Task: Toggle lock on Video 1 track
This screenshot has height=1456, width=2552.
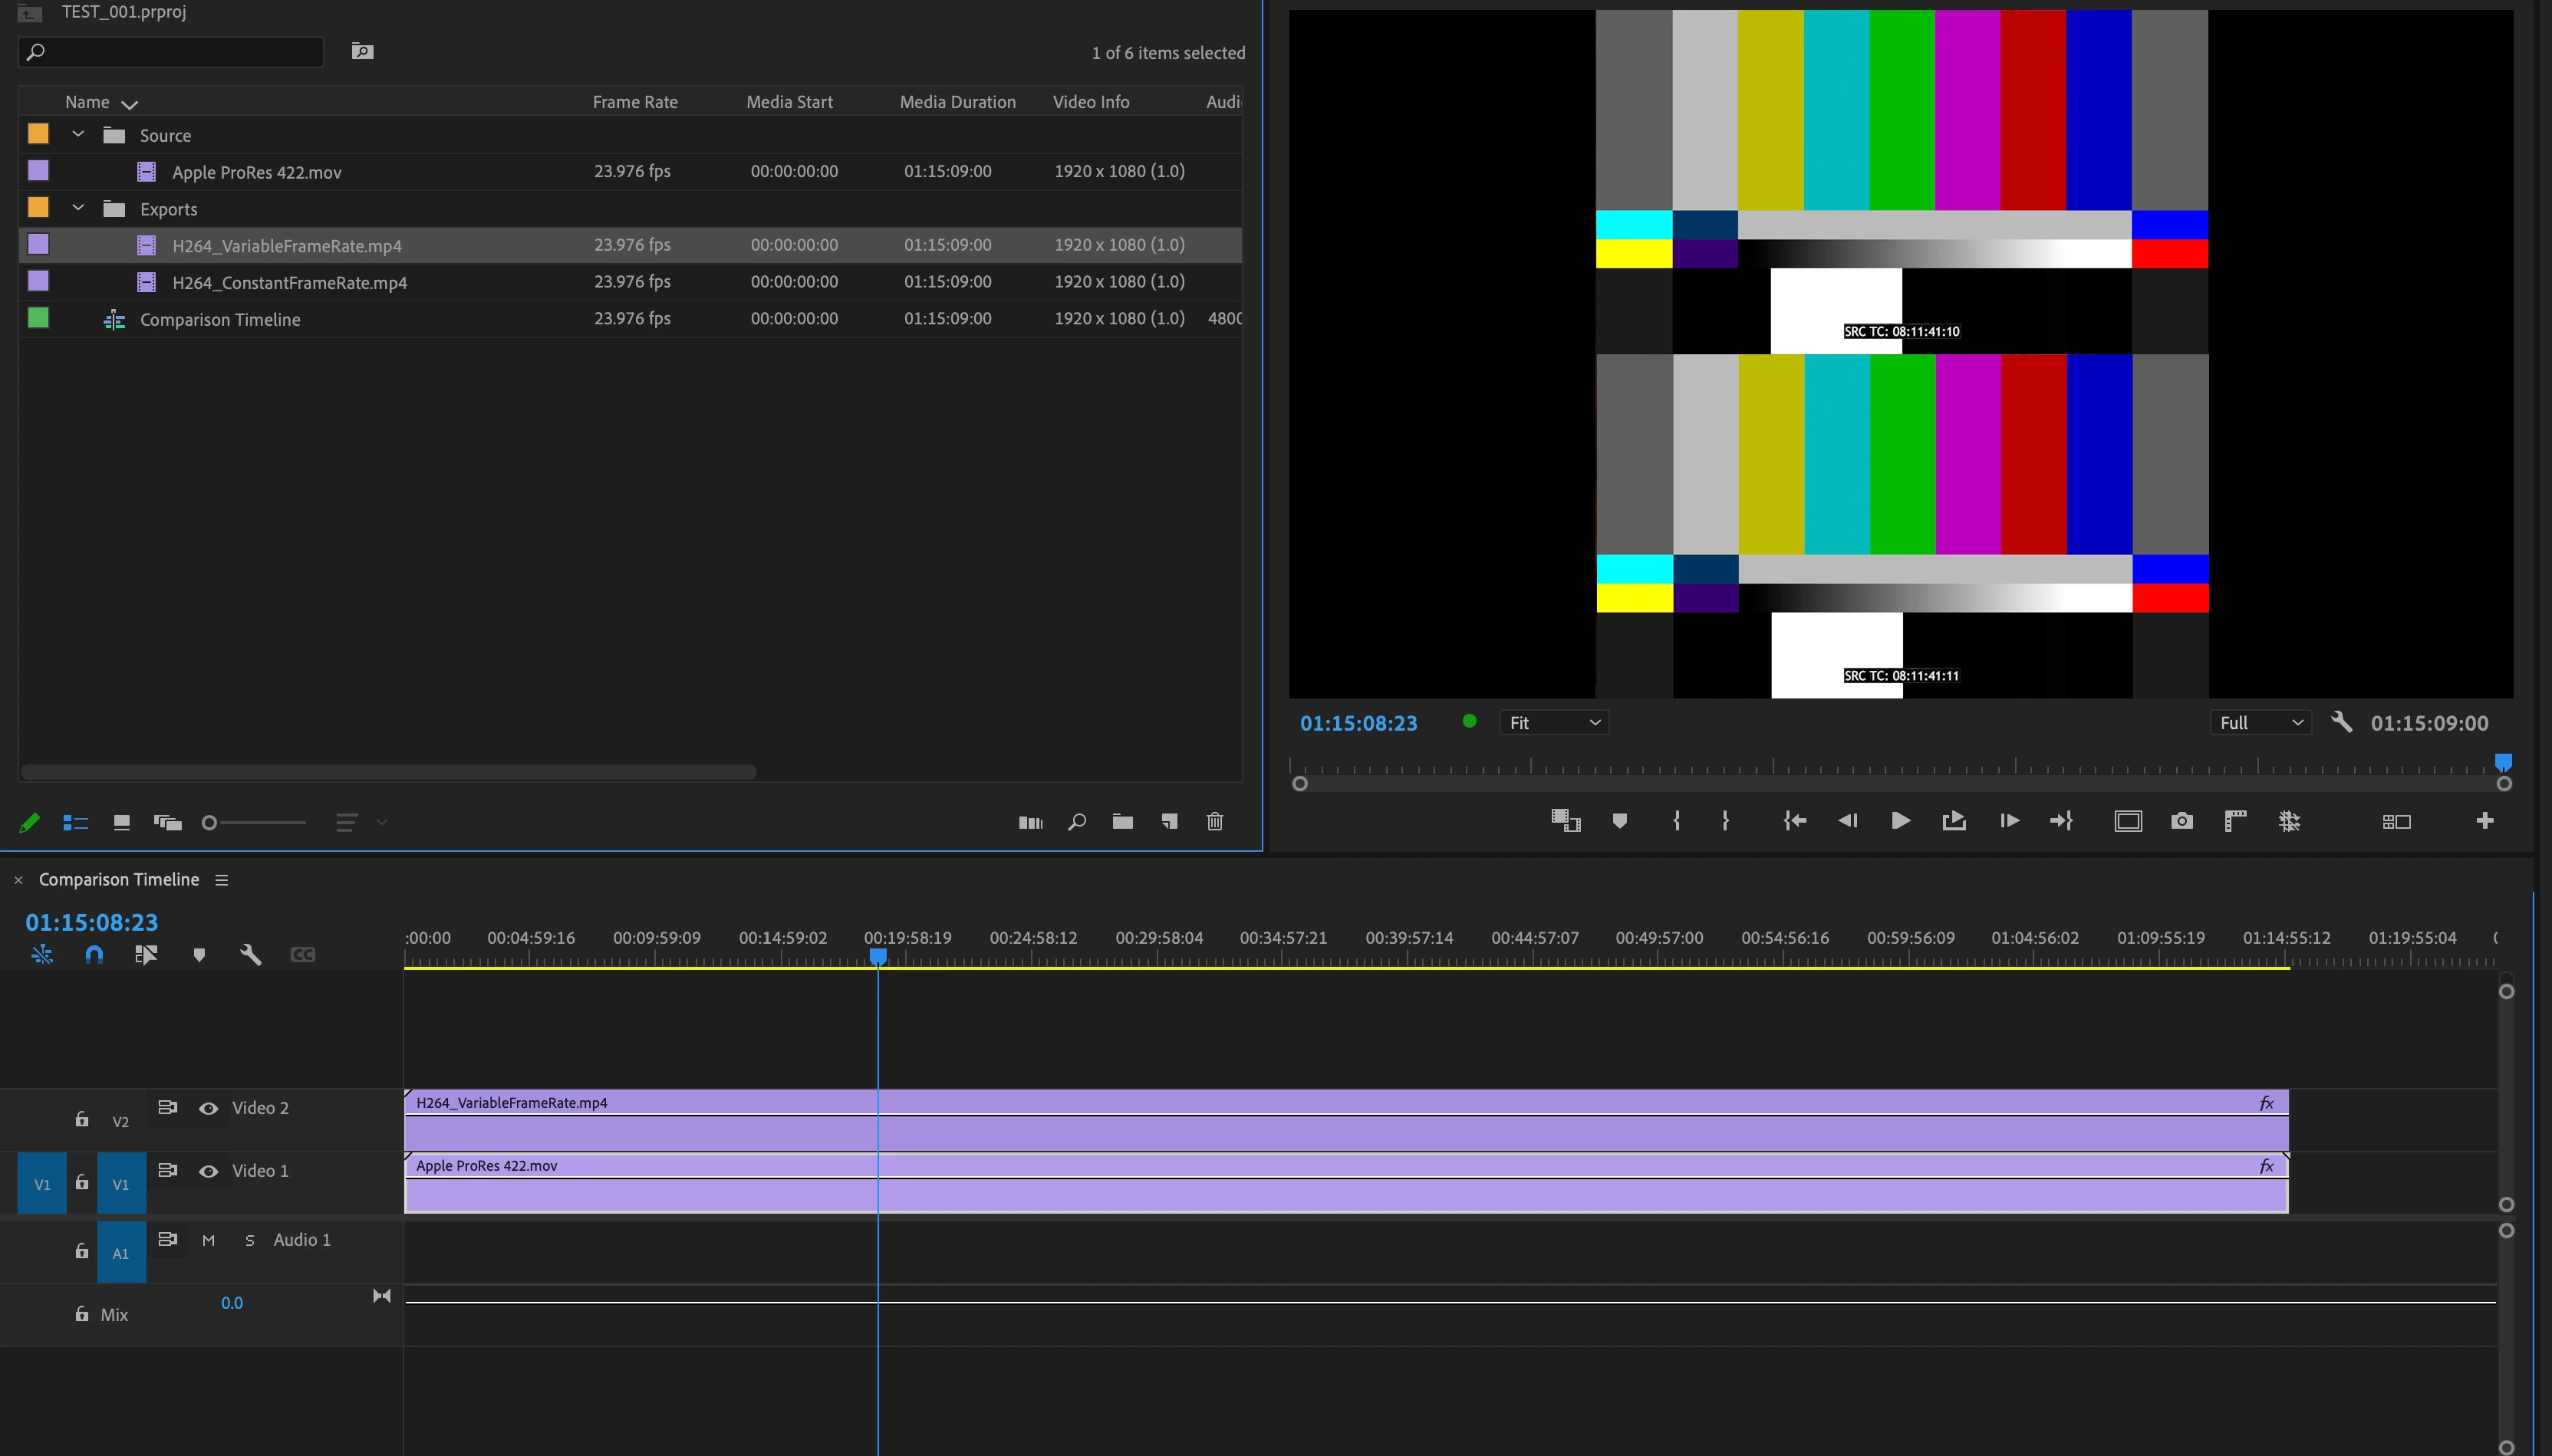Action: point(82,1183)
